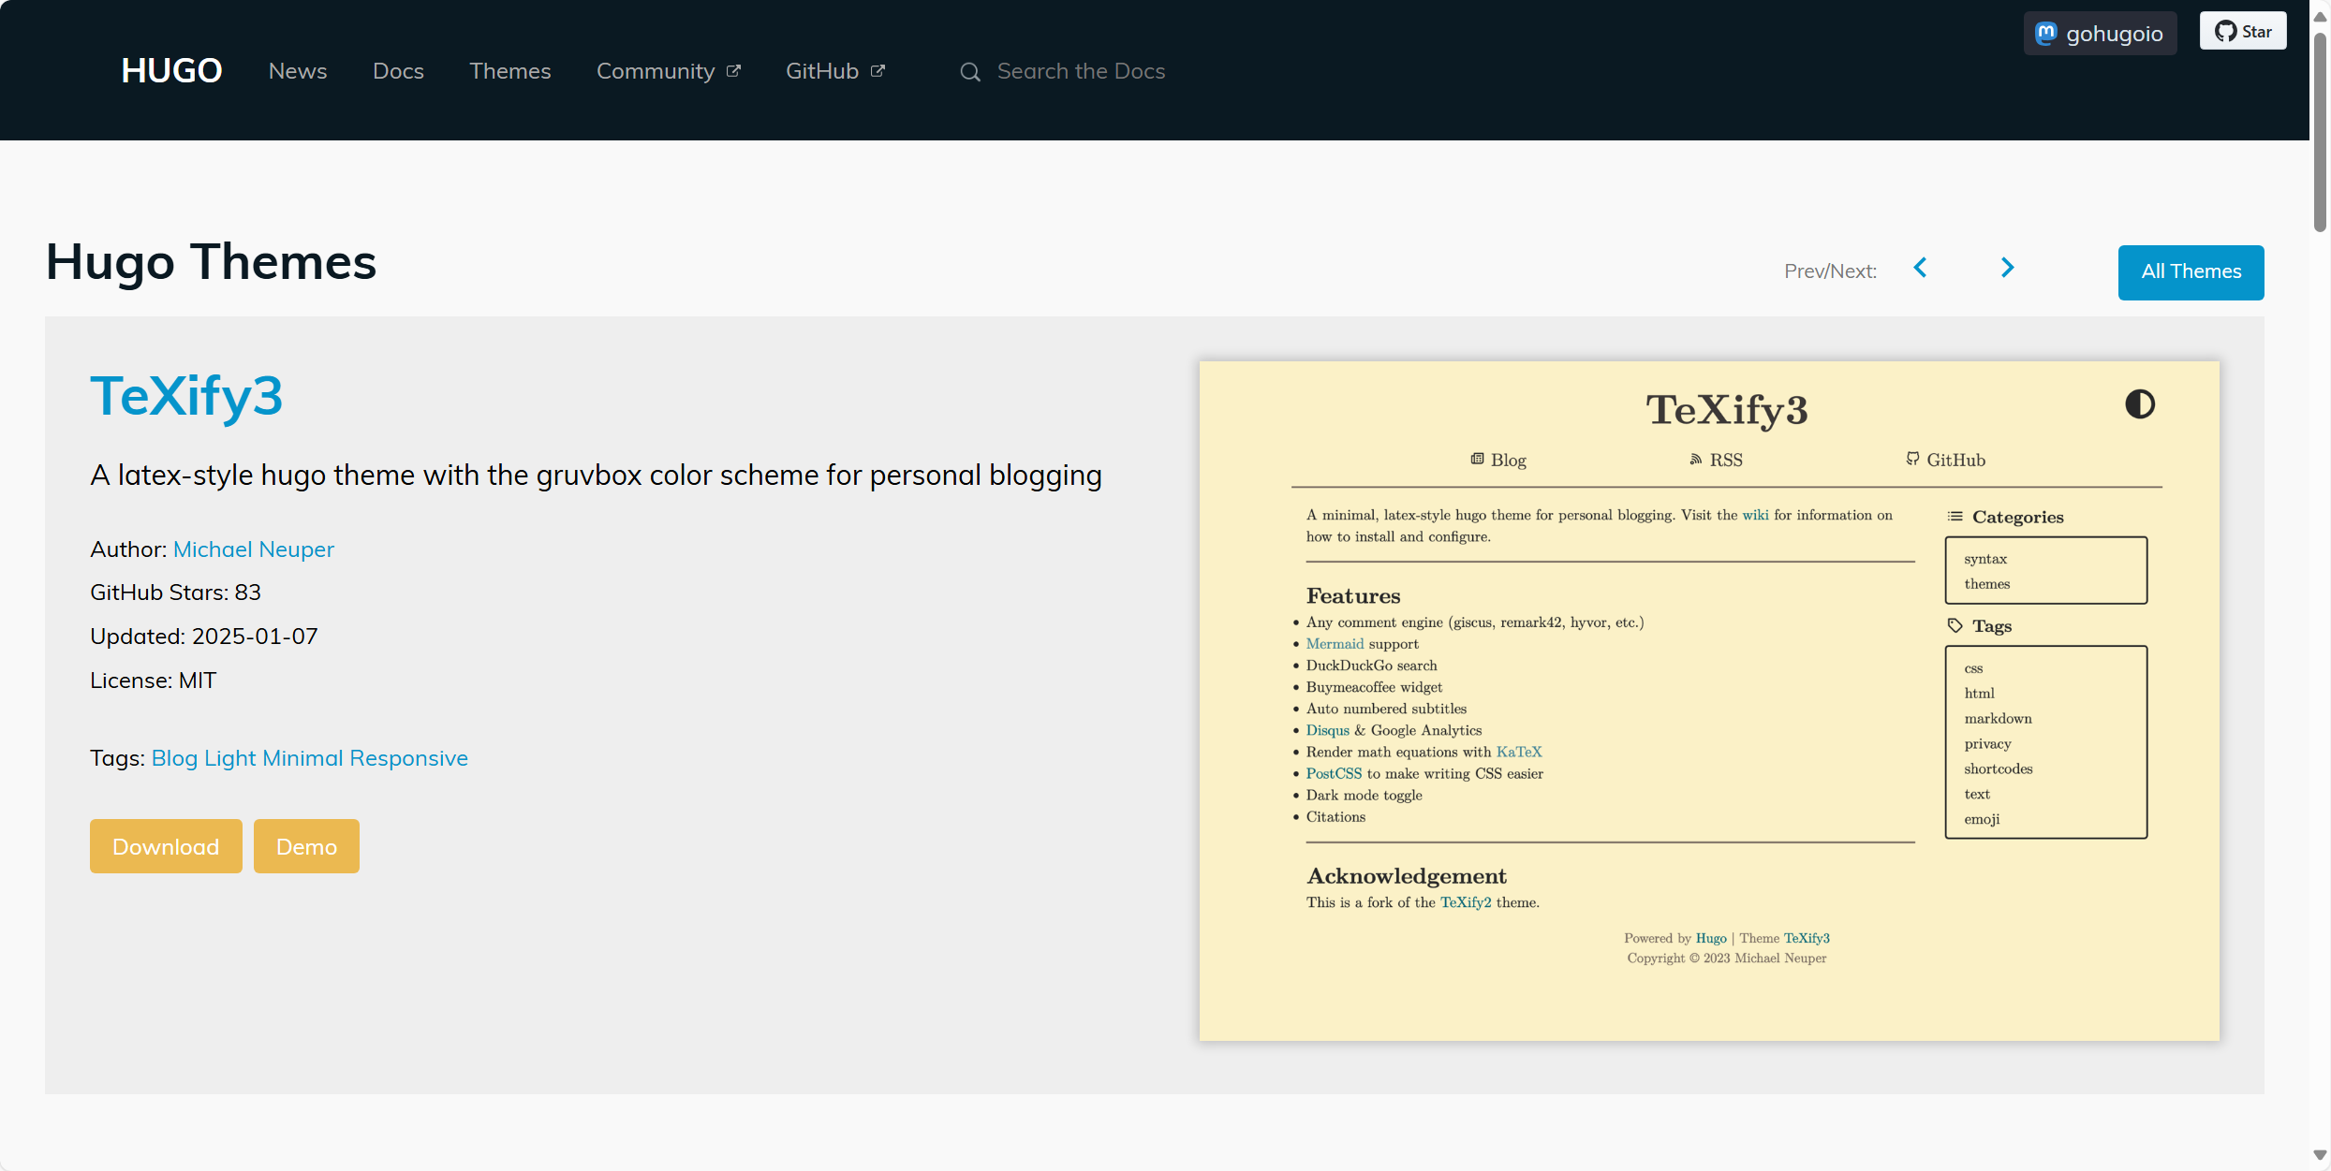This screenshot has width=2331, height=1171.
Task: Open the Docs menu item
Action: click(x=398, y=71)
